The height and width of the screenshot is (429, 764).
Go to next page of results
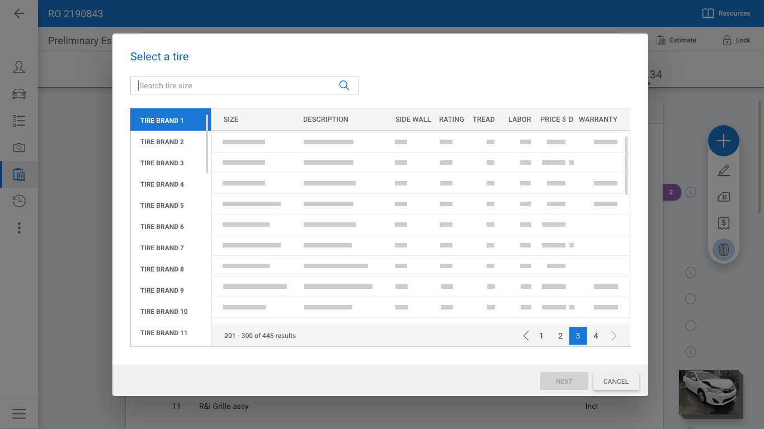(614, 336)
